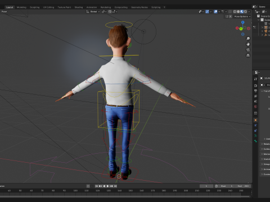Open the pivot point dropdown
Viewport: 270px width, 202px height.
(104, 12)
